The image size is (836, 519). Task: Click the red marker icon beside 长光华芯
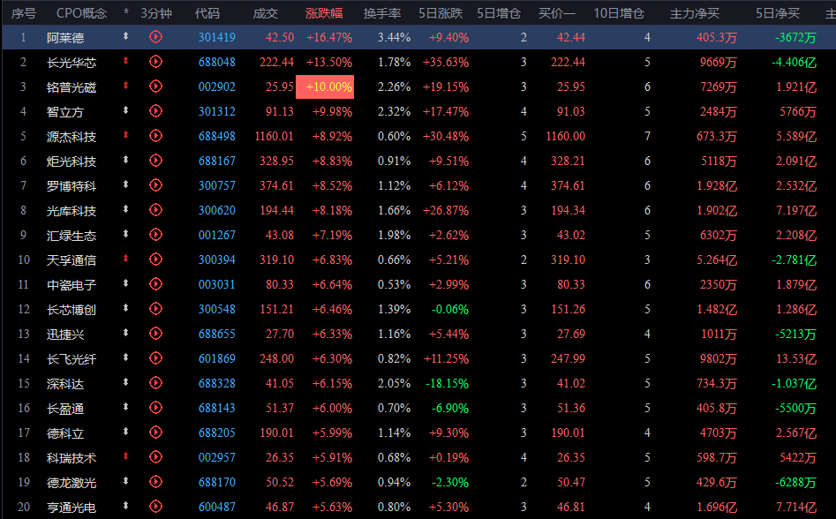point(126,62)
